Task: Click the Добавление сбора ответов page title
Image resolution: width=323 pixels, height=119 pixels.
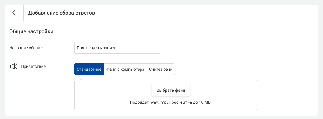Action: point(62,13)
